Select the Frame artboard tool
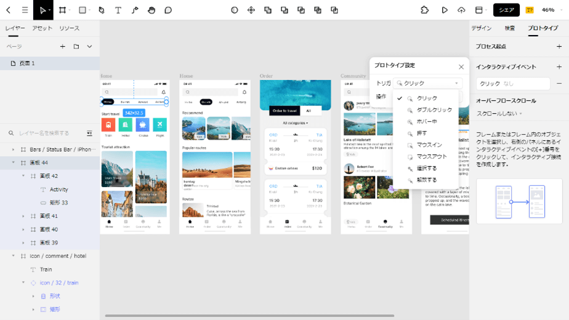Screen dimensions: 569x320 coord(62,10)
